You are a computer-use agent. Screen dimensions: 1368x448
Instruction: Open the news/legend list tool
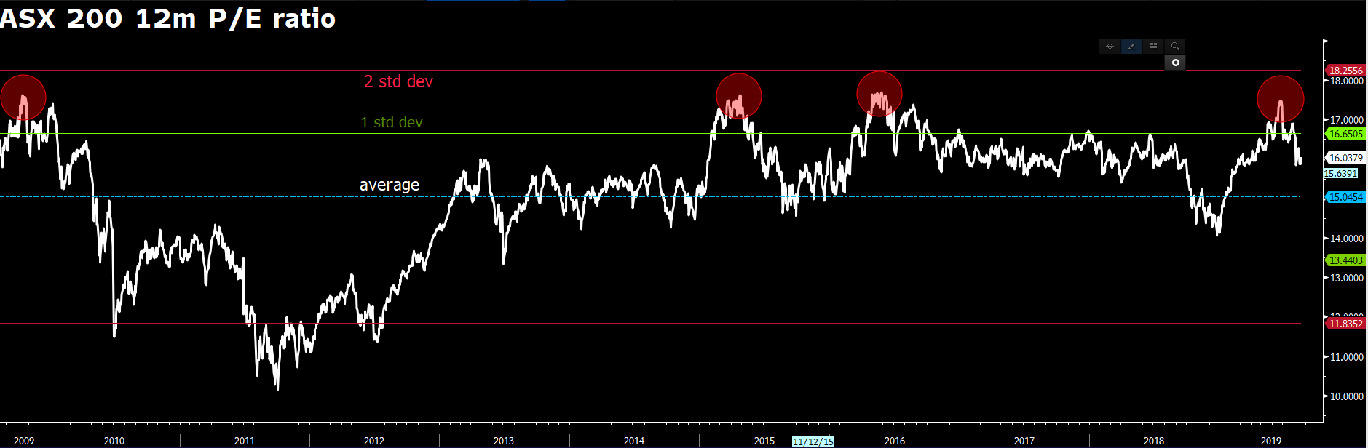1153,47
